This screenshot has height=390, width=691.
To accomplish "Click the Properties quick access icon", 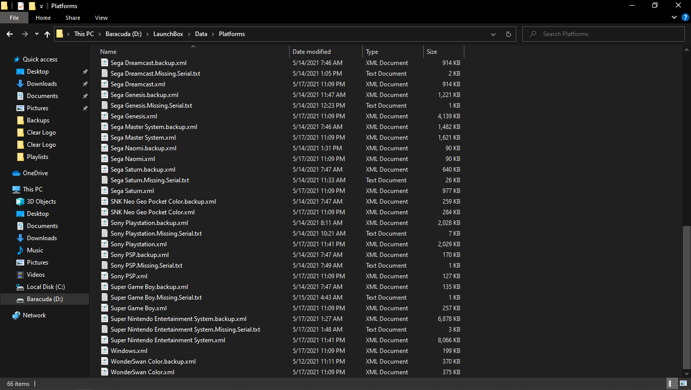I will click(21, 6).
